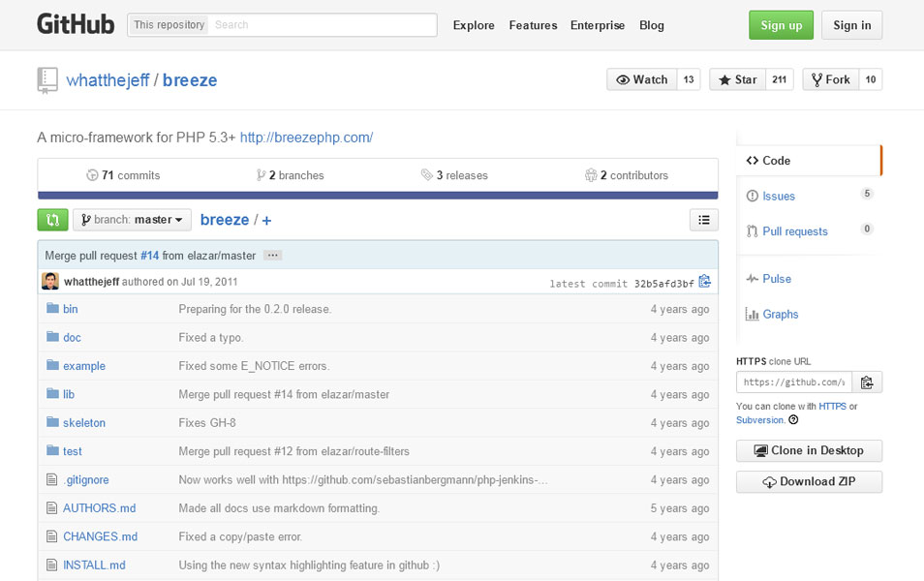Click the repository book icon

pyautogui.click(x=47, y=80)
